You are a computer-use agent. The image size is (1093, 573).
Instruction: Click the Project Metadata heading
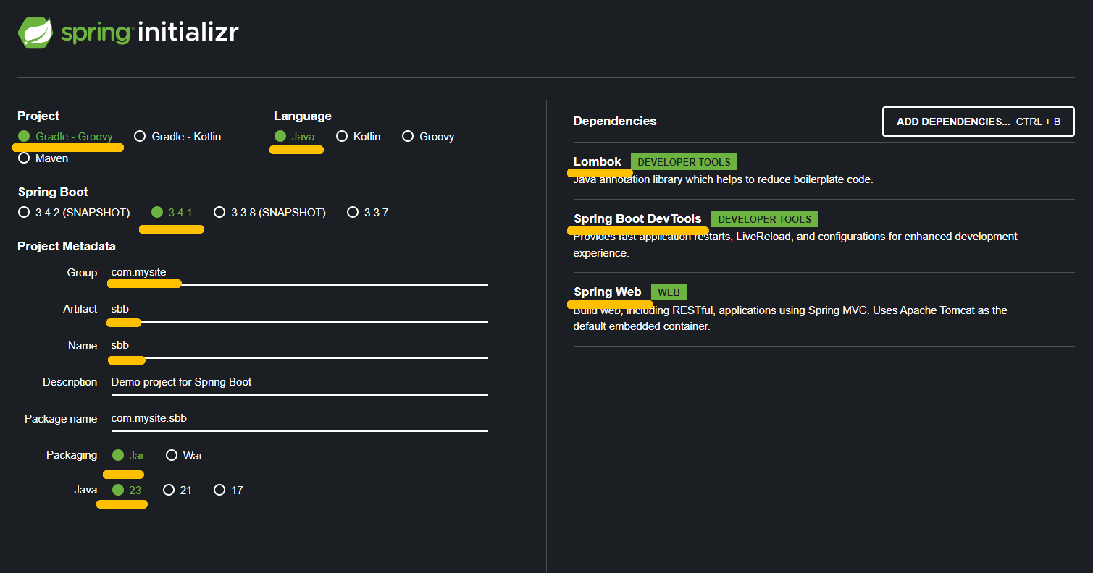(67, 246)
